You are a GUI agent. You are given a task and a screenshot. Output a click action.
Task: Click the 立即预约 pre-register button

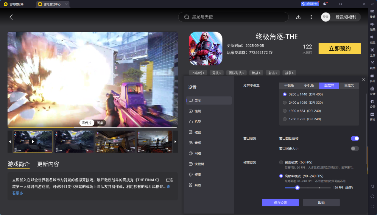pyautogui.click(x=339, y=48)
